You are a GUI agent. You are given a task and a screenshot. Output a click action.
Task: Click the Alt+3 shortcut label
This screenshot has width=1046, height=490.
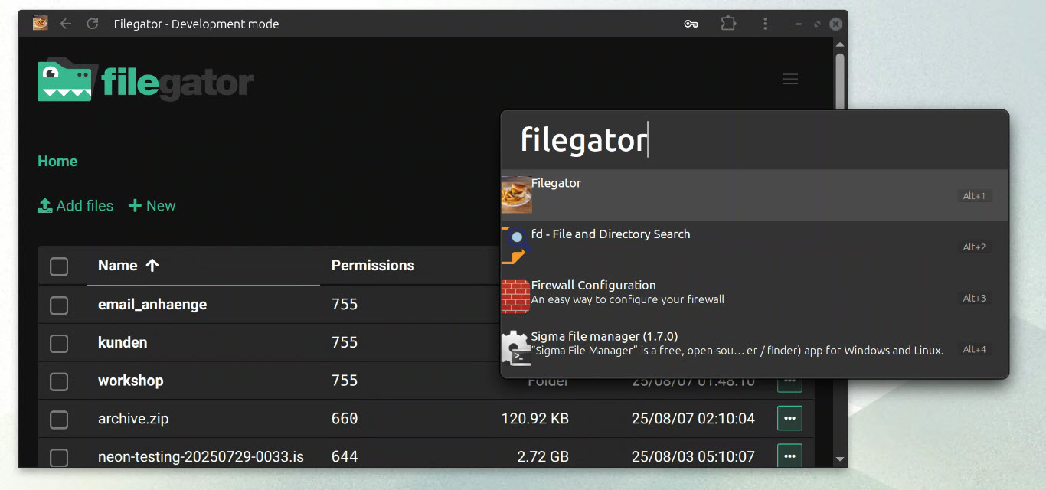pyautogui.click(x=974, y=299)
